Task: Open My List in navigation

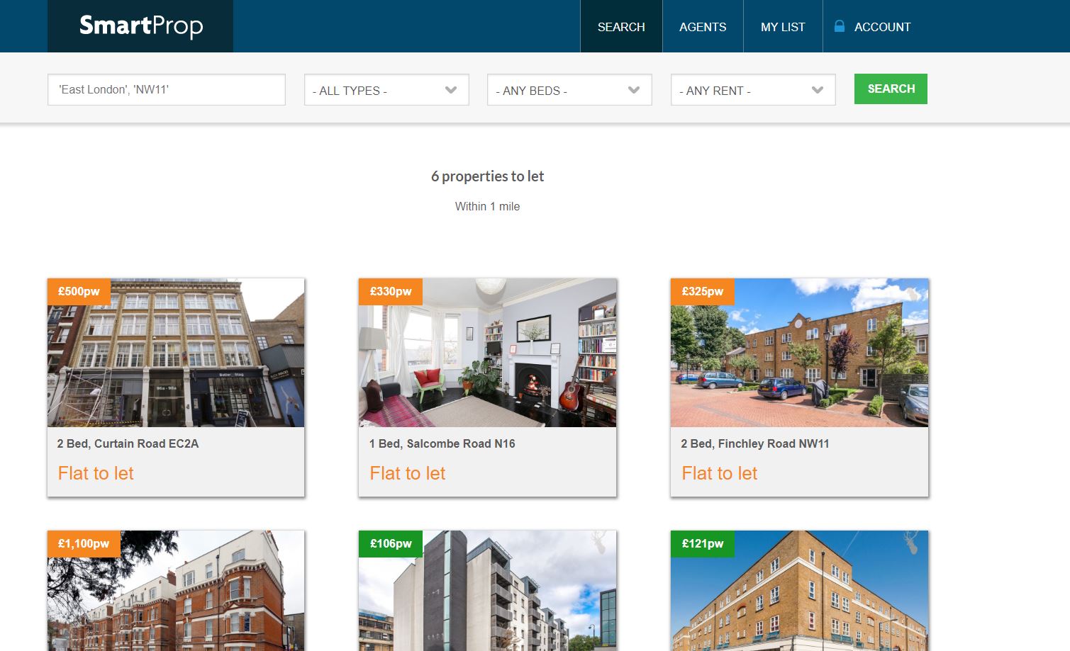Action: coord(783,27)
